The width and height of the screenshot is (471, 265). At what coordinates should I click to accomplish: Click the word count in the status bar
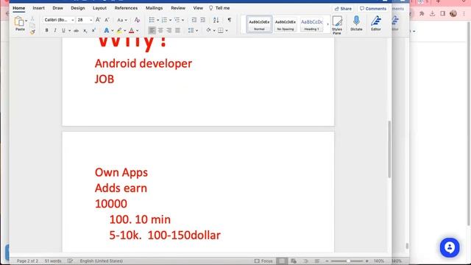(53, 261)
